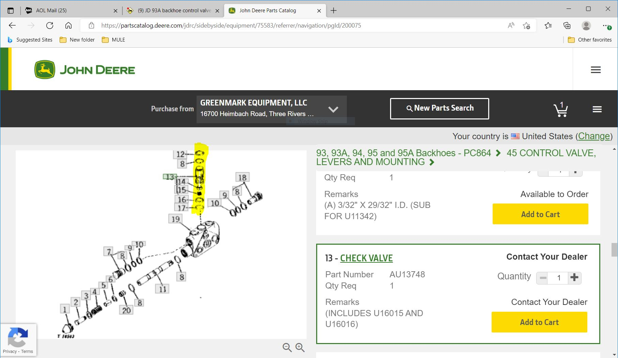
Task: Select callout 1 on the diagram
Action: tap(65, 309)
